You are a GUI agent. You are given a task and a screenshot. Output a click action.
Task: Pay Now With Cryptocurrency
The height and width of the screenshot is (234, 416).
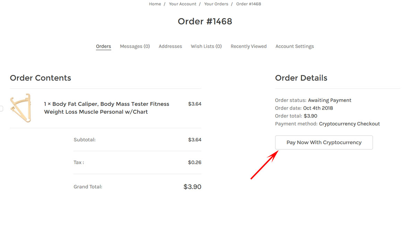324,142
